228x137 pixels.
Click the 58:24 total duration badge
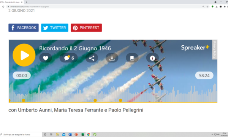point(204,75)
